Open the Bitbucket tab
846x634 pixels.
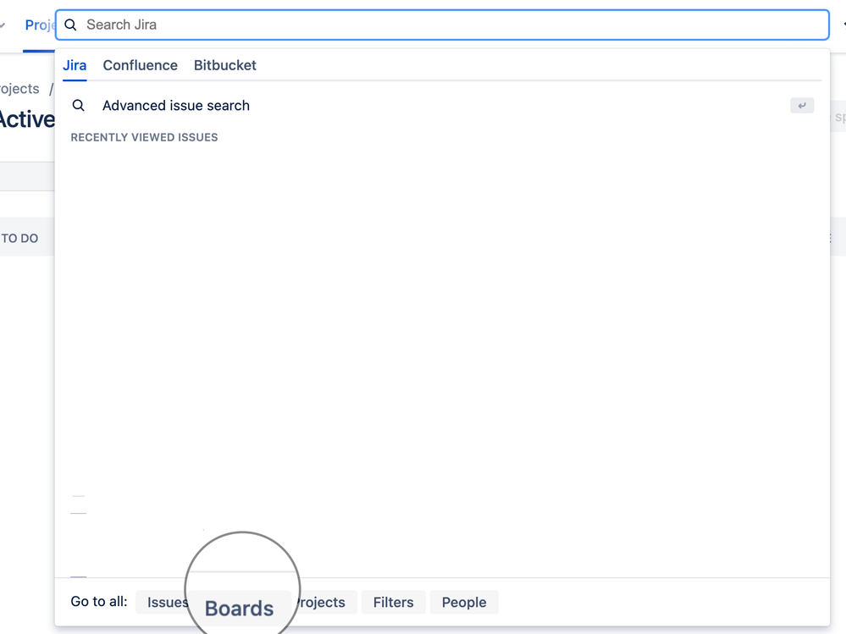point(225,65)
